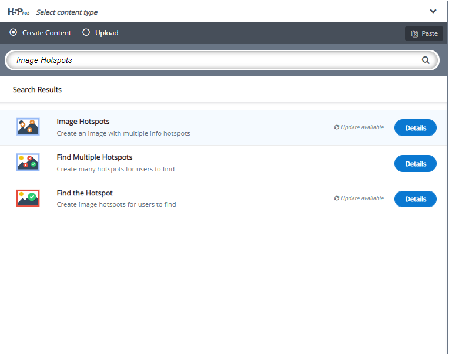Select the Image Hotspots result title
Image resolution: width=459 pixels, height=354 pixels.
pos(83,122)
